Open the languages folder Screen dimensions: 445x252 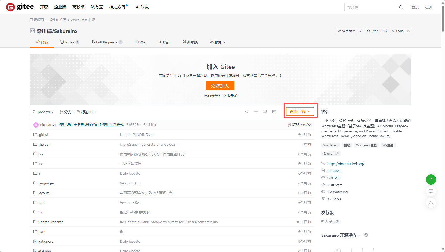pos(46,183)
